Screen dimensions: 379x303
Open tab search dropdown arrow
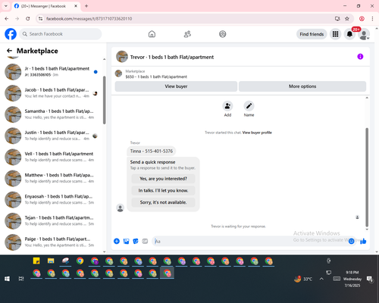pyautogui.click(x=6, y=6)
